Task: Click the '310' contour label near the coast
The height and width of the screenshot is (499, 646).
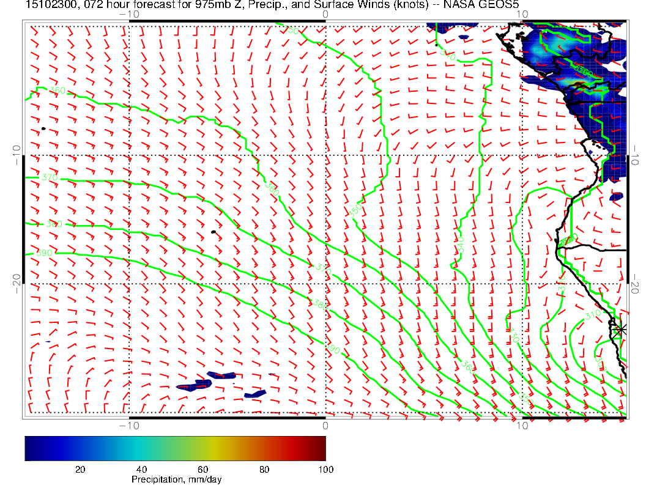Action: 592,316
